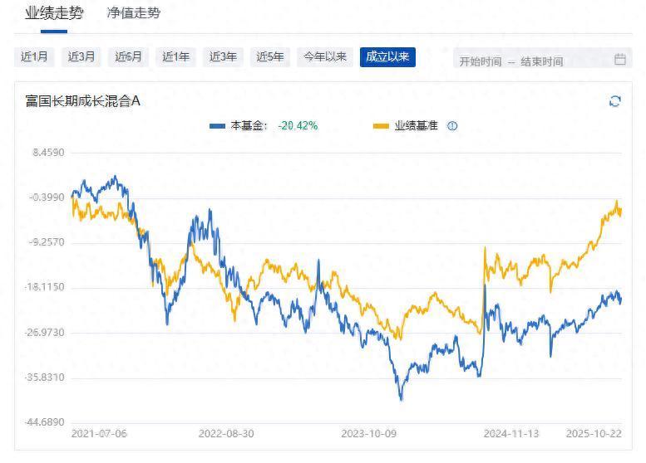Show performance for 近1年
The width and height of the screenshot is (646, 463).
pyautogui.click(x=176, y=57)
